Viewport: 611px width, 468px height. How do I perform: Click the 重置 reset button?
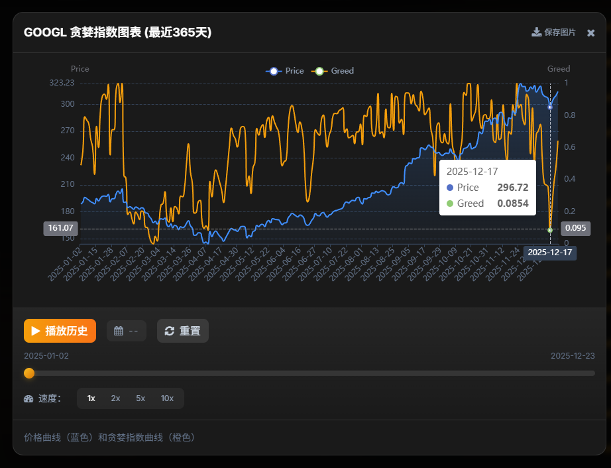coord(182,331)
